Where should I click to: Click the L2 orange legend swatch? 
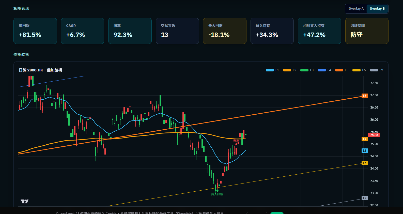pyautogui.click(x=287, y=70)
